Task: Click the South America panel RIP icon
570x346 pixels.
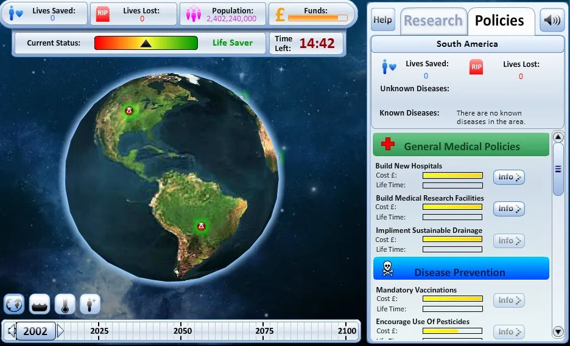Action: coord(476,67)
